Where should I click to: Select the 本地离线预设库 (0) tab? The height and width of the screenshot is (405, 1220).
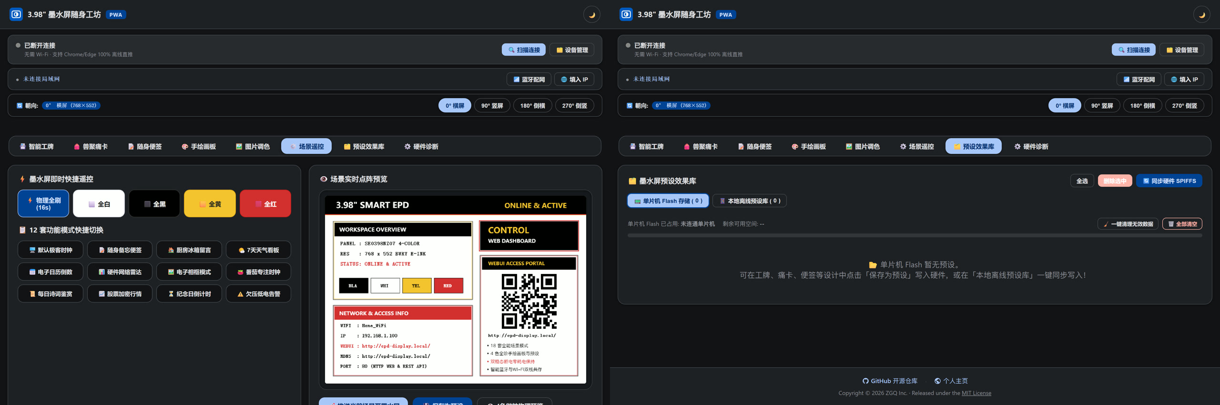[749, 201]
